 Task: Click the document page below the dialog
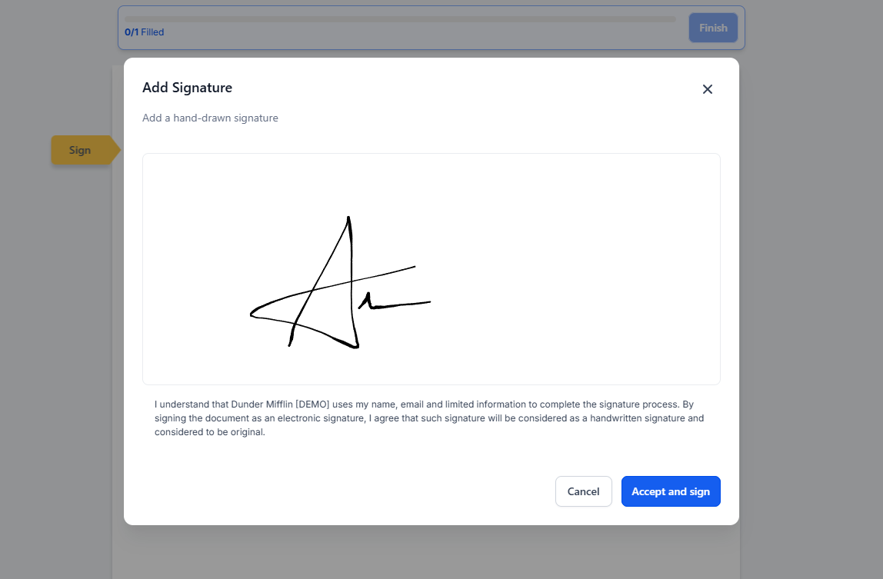426,552
